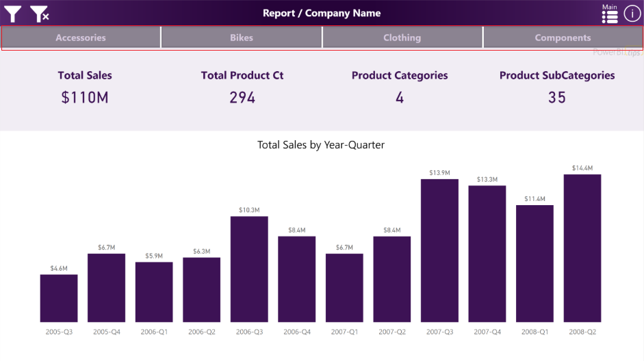
Task: Select the 2006-Q1 bar showing $5.9M
Action: [154, 292]
